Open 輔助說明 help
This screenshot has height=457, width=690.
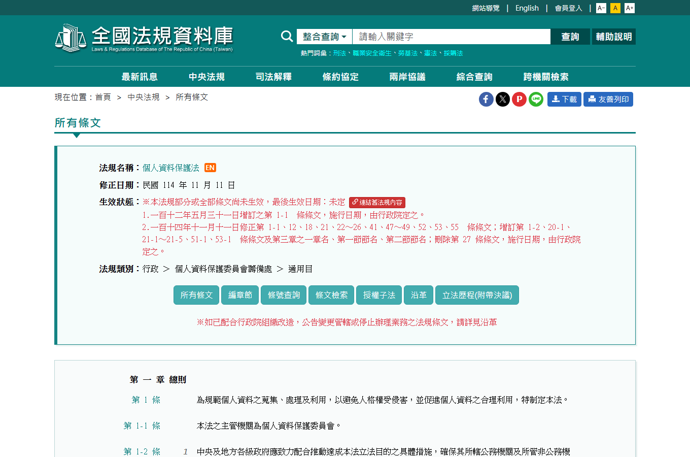tap(614, 37)
